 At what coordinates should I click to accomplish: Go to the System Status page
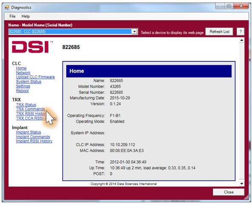pos(28,82)
